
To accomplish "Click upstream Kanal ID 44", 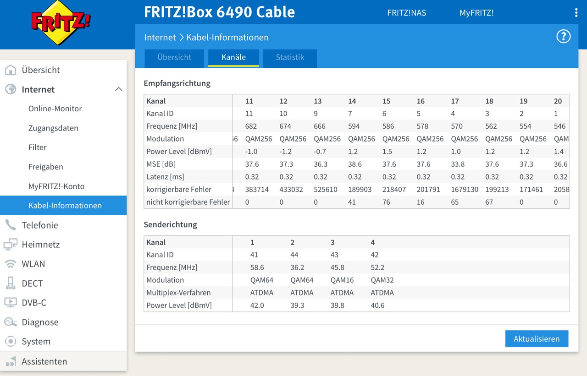I will (x=294, y=255).
